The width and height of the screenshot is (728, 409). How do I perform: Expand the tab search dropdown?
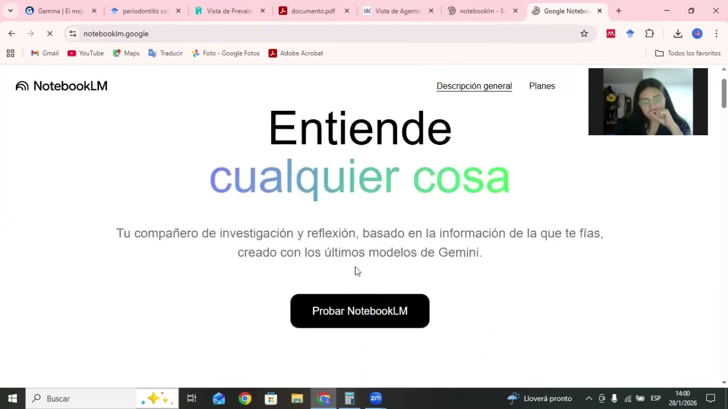(x=10, y=11)
